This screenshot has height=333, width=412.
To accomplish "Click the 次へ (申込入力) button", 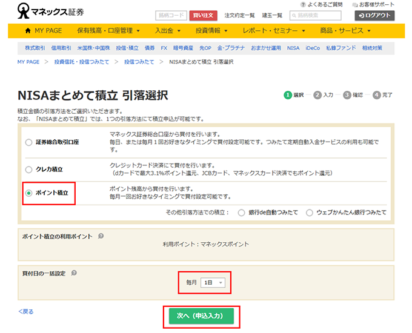I will 201,316.
